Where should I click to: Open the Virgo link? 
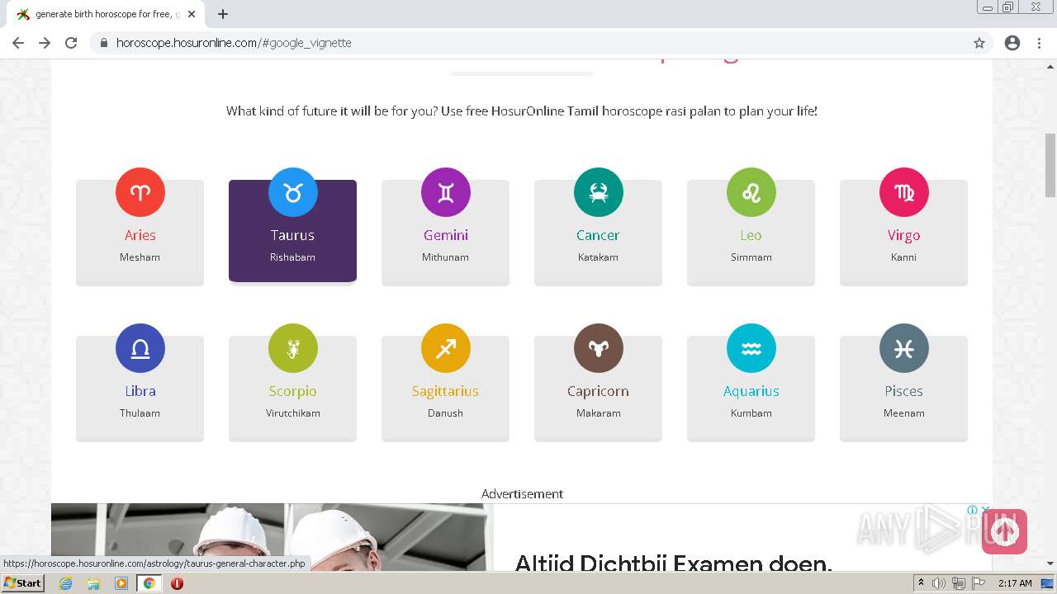pos(903,236)
